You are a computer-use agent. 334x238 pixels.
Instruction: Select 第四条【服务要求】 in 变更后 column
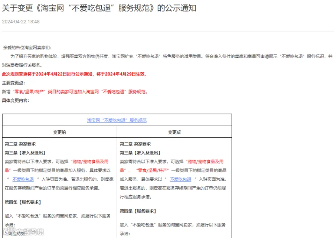(x=138, y=211)
